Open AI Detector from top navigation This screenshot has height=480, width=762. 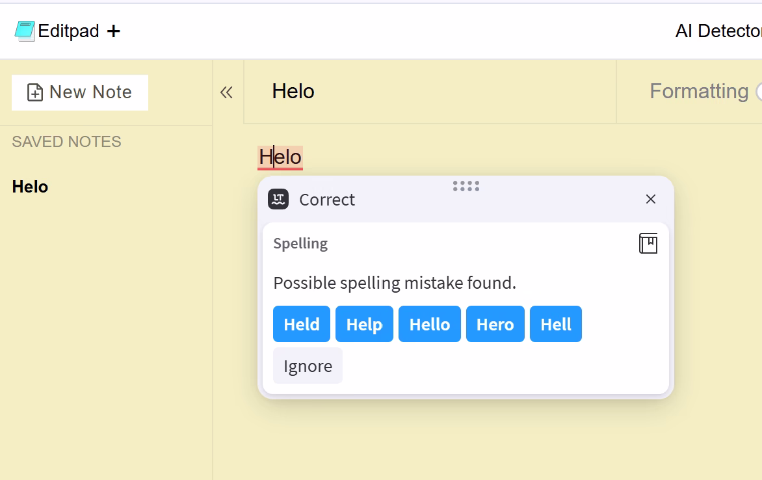tap(718, 31)
